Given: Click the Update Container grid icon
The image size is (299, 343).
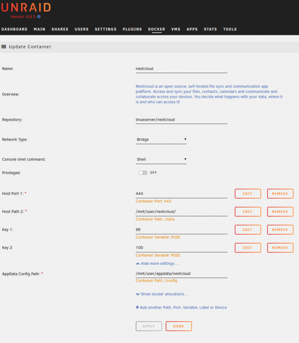Looking at the screenshot, I should pos(4,47).
